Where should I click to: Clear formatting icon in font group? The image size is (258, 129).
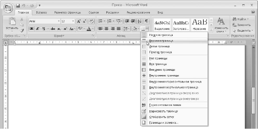[91, 21]
